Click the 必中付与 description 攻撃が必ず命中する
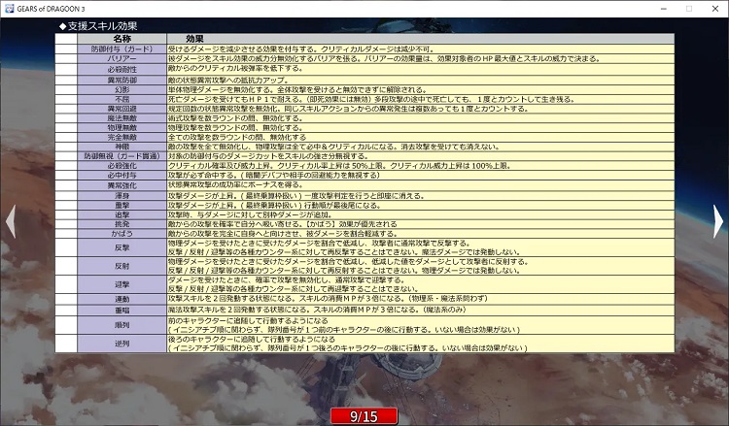This screenshot has height=426, width=729. click(x=274, y=176)
